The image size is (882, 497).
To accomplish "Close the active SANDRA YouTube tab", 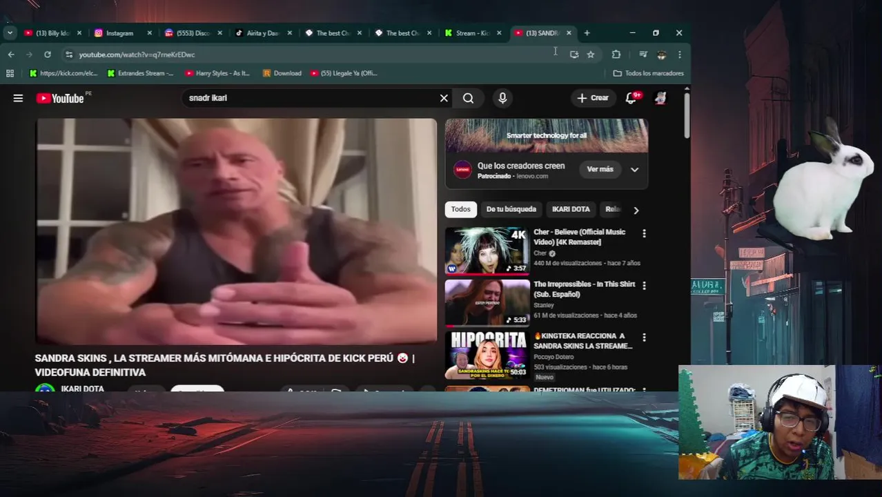I will 569,32.
